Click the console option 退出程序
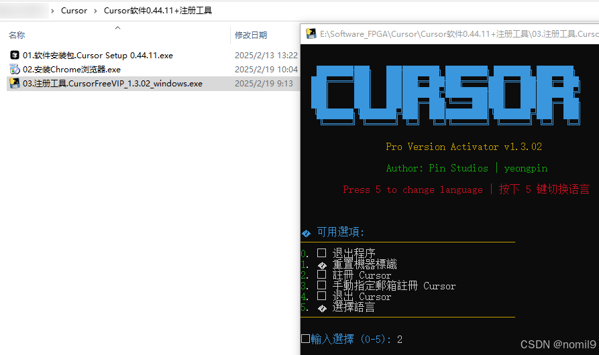This screenshot has height=355, width=599. tap(353, 253)
